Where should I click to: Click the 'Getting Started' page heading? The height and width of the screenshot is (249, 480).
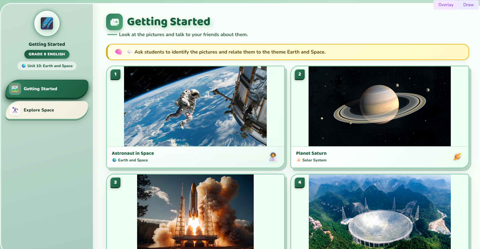[169, 22]
